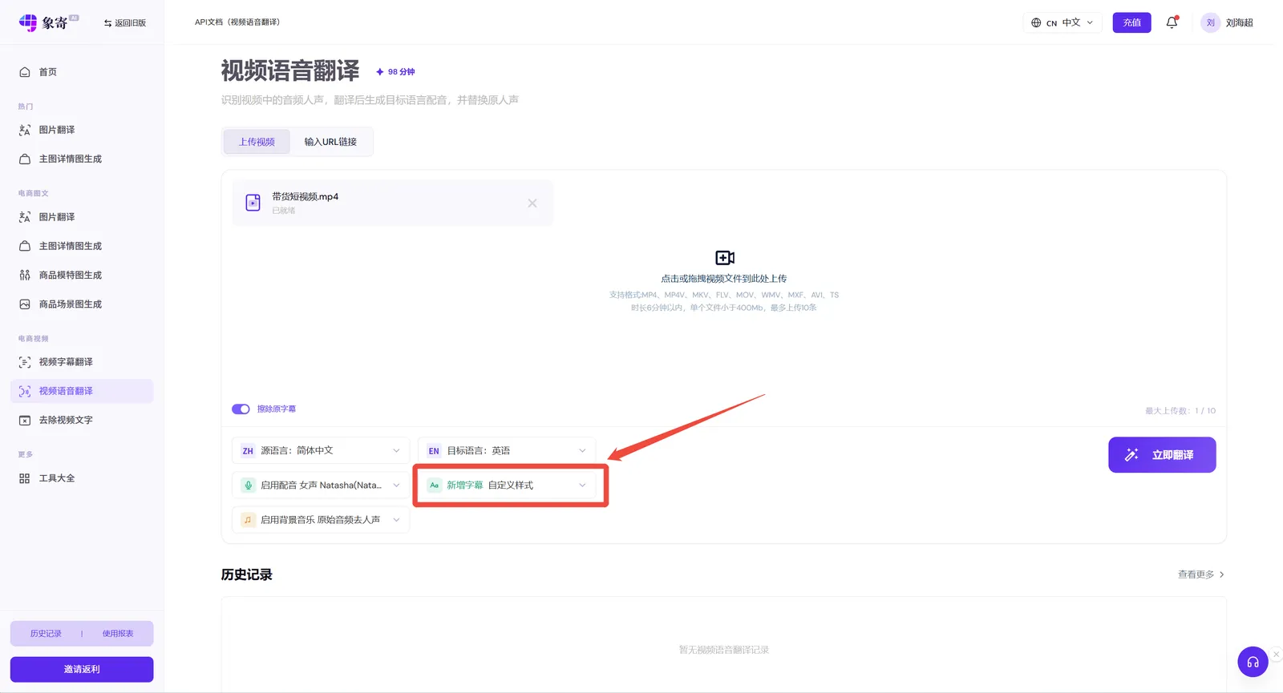The image size is (1283, 693).
Task: Open the 启用背景音乐 dropdown
Action: (x=321, y=520)
